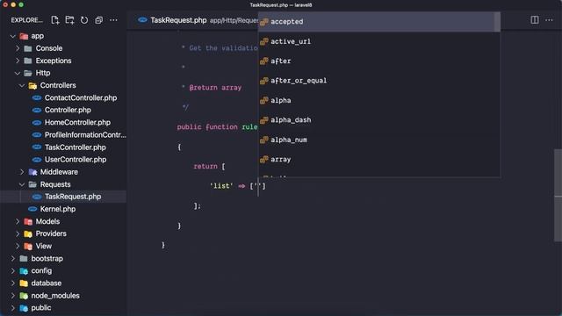Click the node_modules folder icon

pyautogui.click(x=24, y=296)
